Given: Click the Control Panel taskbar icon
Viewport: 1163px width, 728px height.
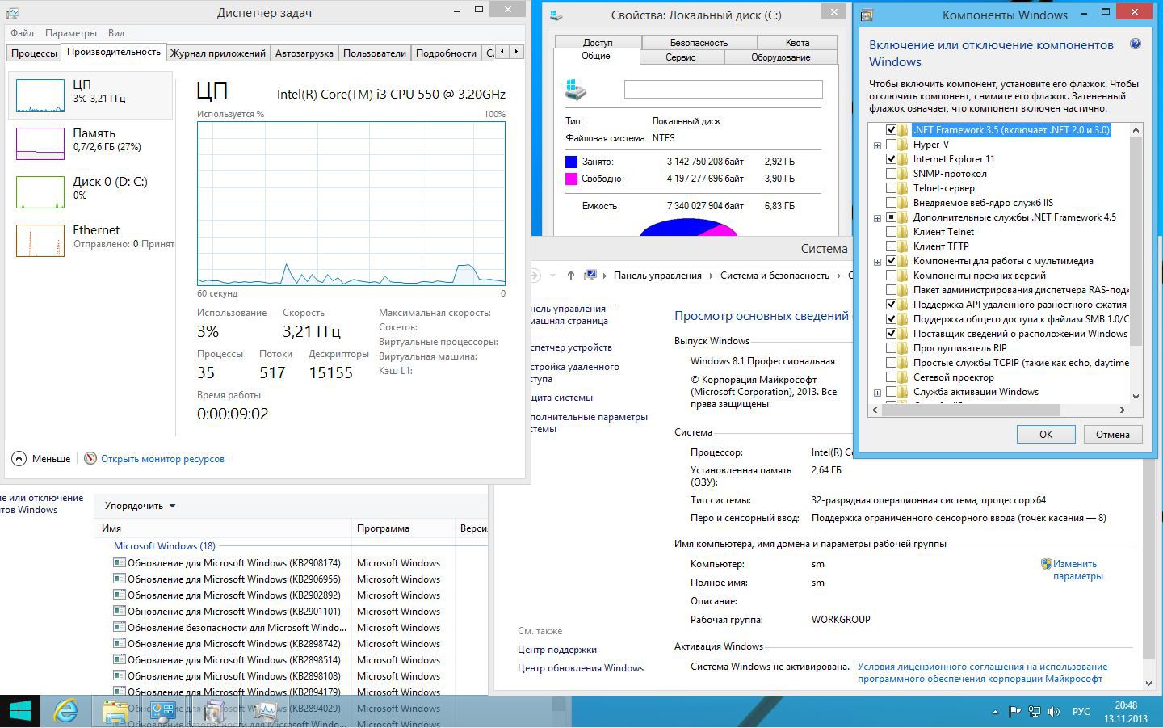Looking at the screenshot, I should (165, 711).
